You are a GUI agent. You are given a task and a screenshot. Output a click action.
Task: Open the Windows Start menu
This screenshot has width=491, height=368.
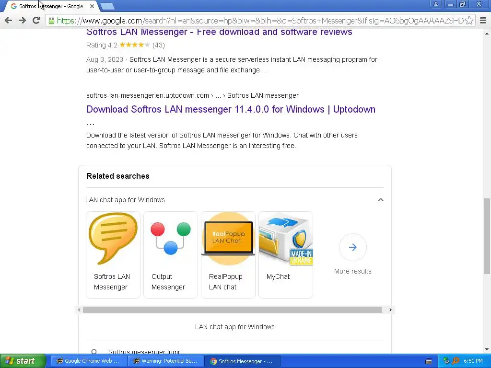[x=23, y=361]
